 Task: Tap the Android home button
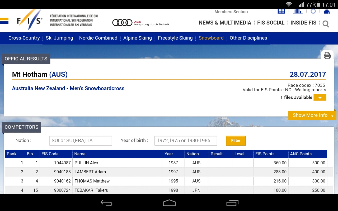click(169, 203)
